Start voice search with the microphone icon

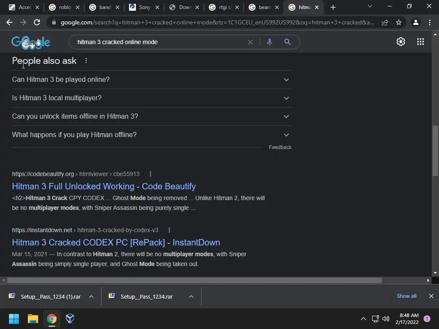(269, 42)
